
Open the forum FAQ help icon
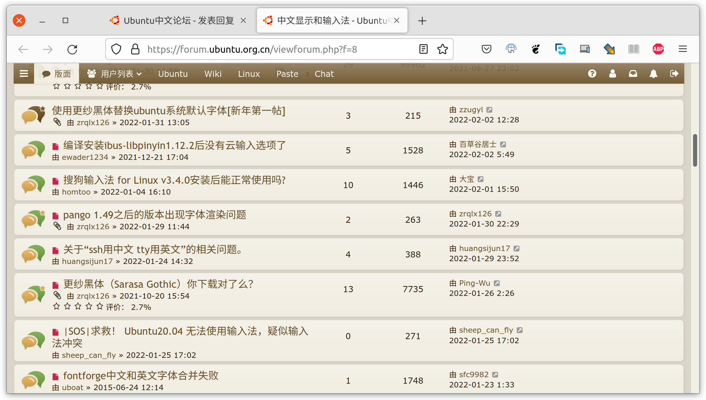pyautogui.click(x=592, y=73)
